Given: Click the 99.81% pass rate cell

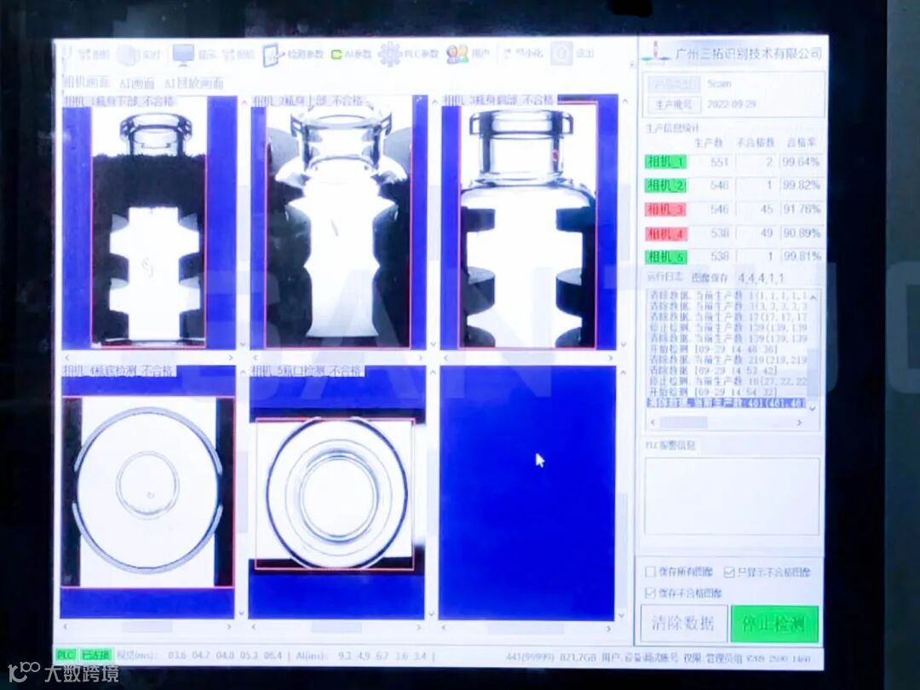Looking at the screenshot, I should [801, 256].
